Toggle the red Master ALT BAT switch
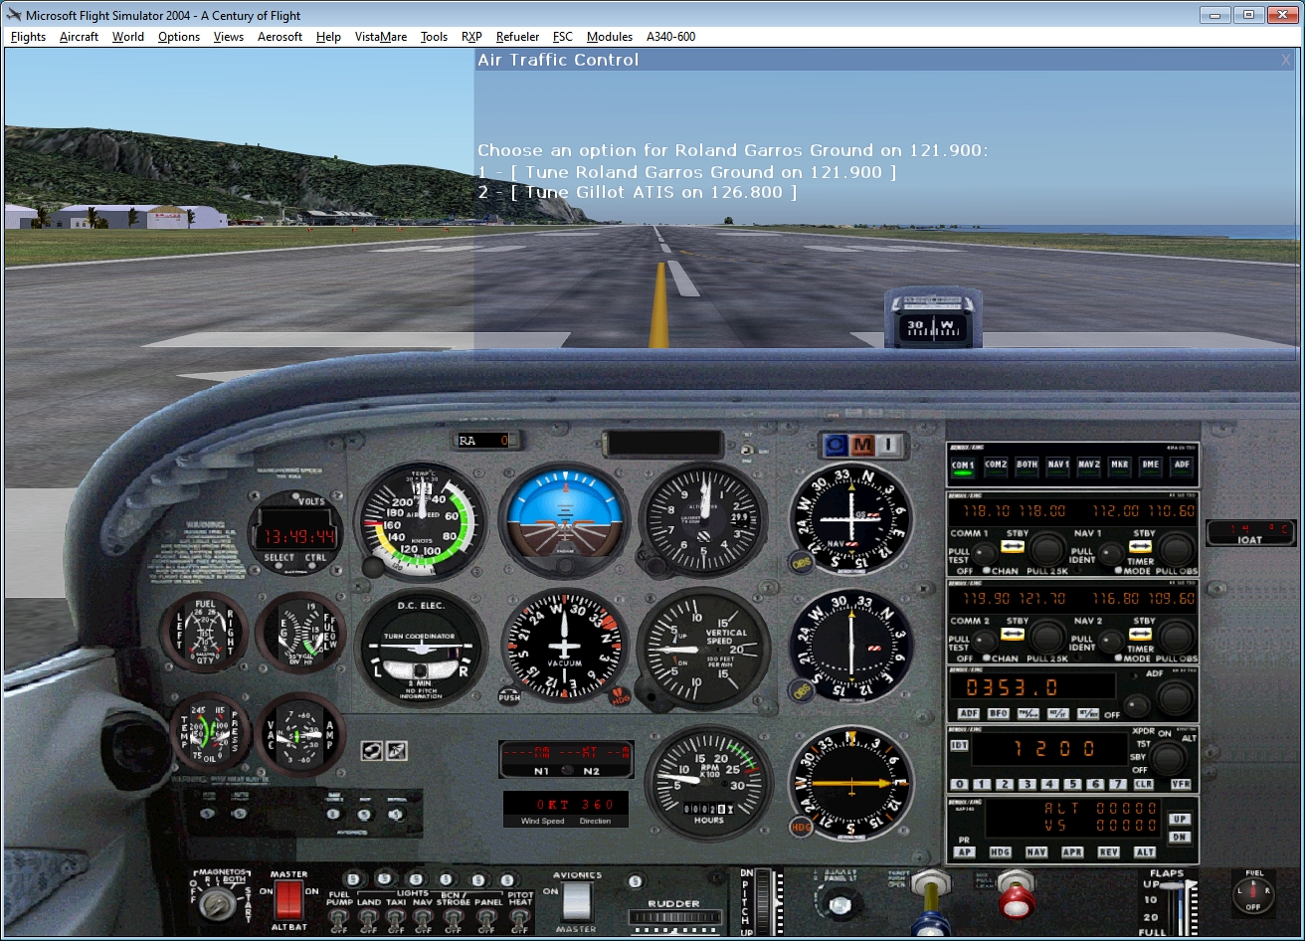The height and width of the screenshot is (941, 1305). pos(288,900)
